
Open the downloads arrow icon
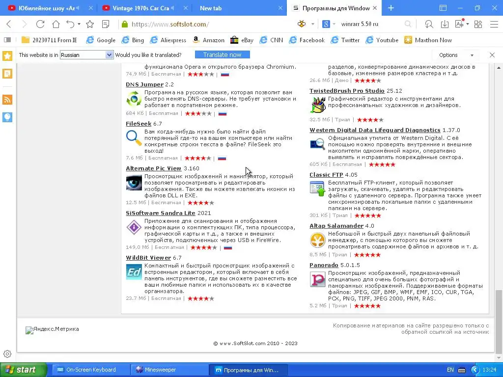(445, 24)
